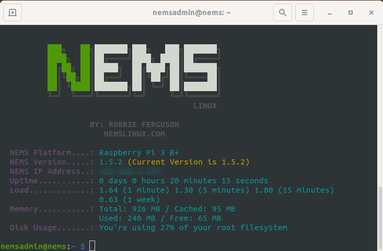The height and width of the screenshot is (251, 383).
Task: Click the 'NEMS Platform' label
Action: point(40,153)
